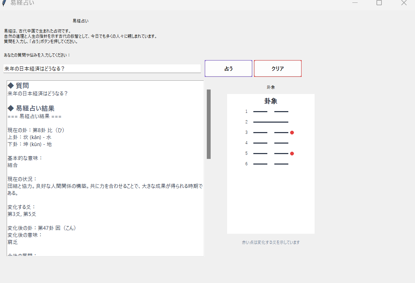Image resolution: width=415 pixels, height=283 pixels.
Task: Click the red dot beside line 3
Action: (x=292, y=133)
